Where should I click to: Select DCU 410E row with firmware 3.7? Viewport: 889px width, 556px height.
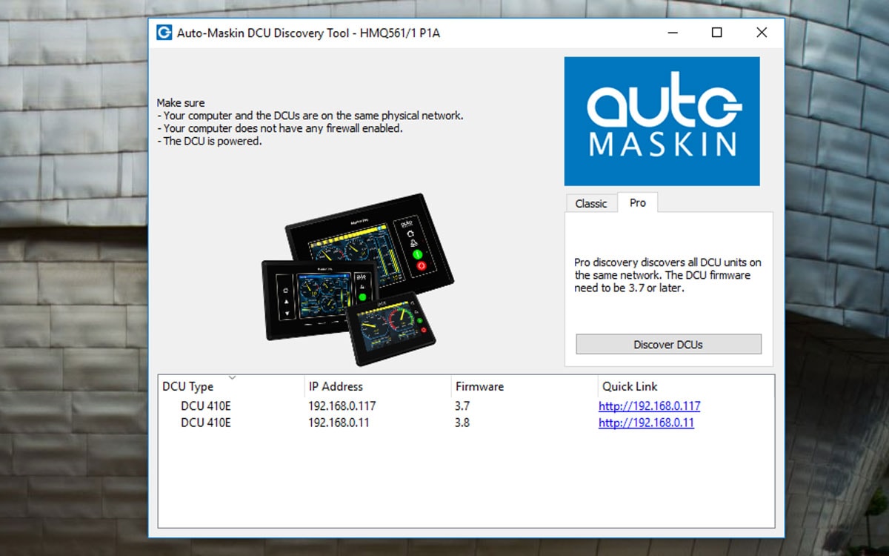(x=467, y=406)
